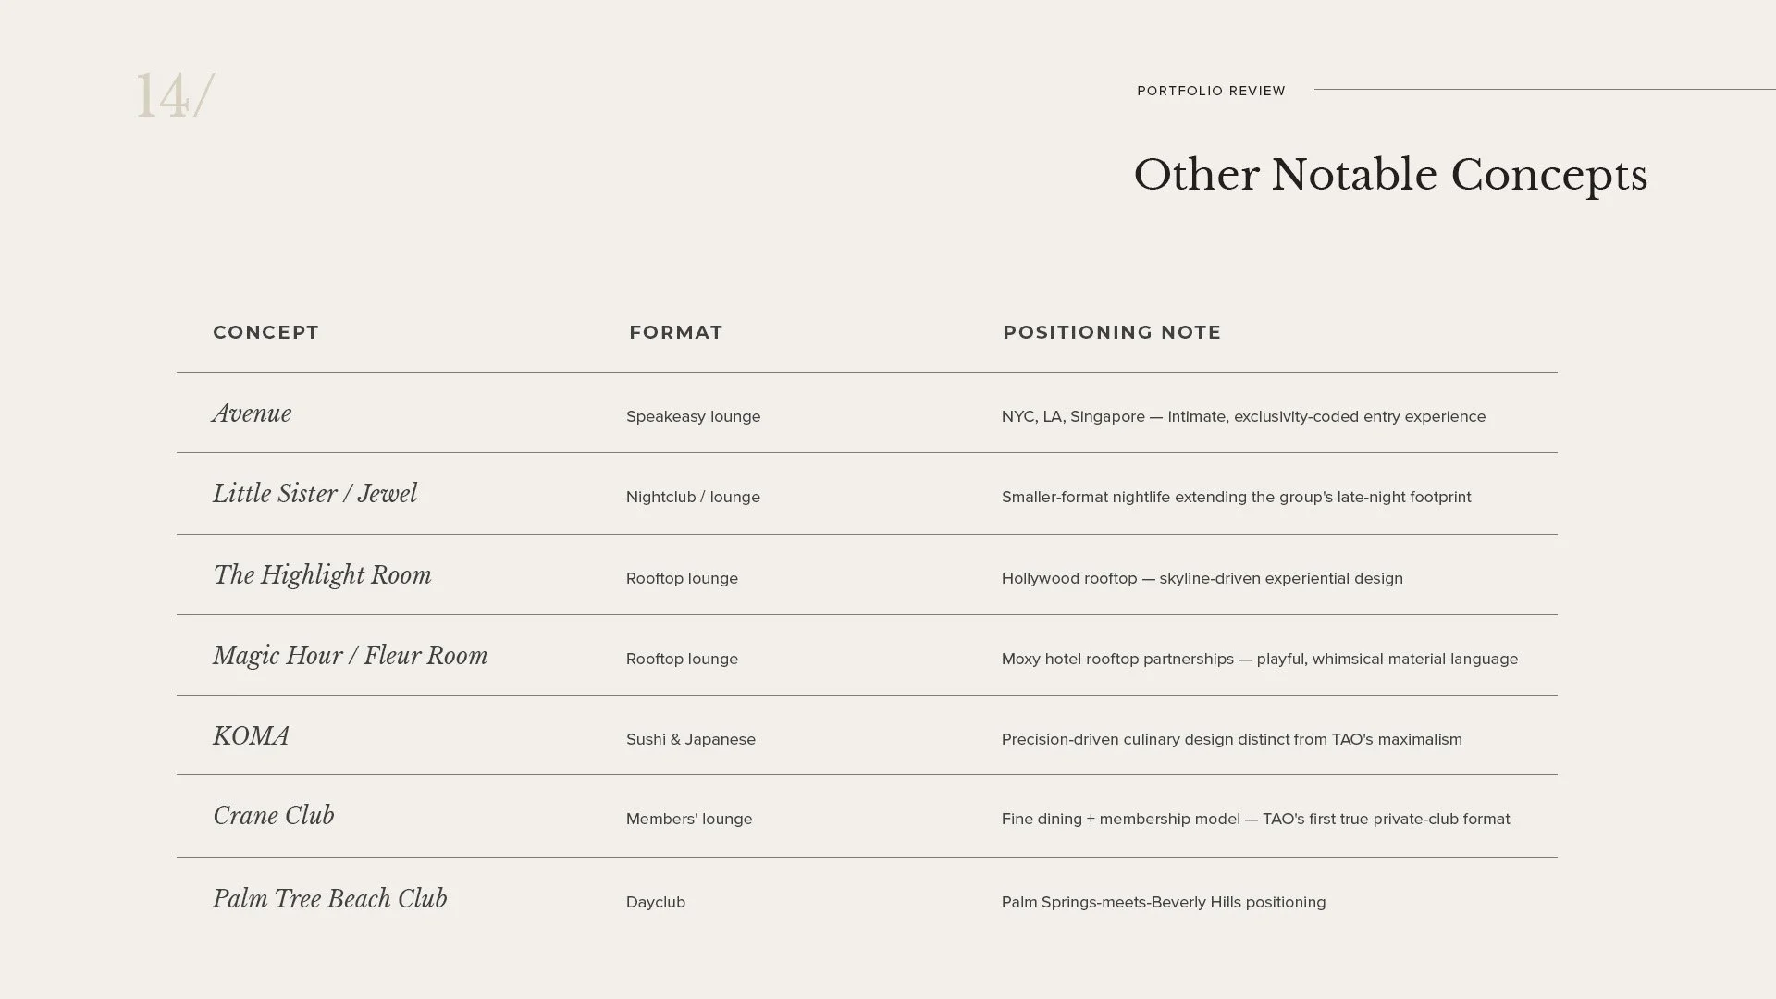Select Palm Tree Beach Club name
The image size is (1776, 999).
(x=329, y=899)
